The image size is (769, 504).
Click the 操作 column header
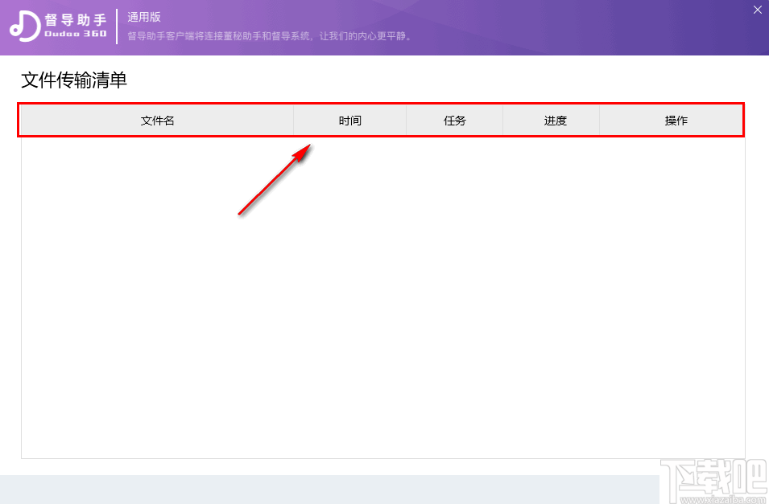pyautogui.click(x=676, y=120)
